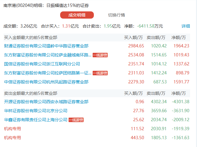Click buy amount 2279.30

136,82
